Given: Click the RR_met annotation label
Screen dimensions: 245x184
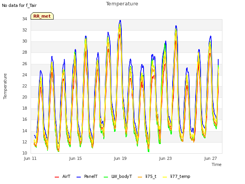Looking at the screenshot, I should tap(42, 16).
